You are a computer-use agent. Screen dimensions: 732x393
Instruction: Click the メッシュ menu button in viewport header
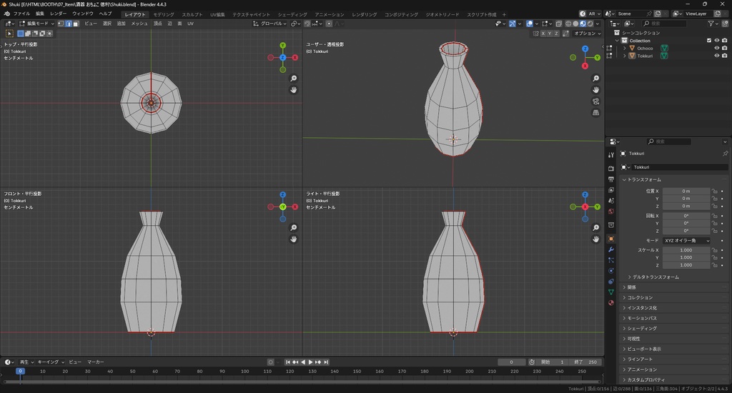point(139,24)
